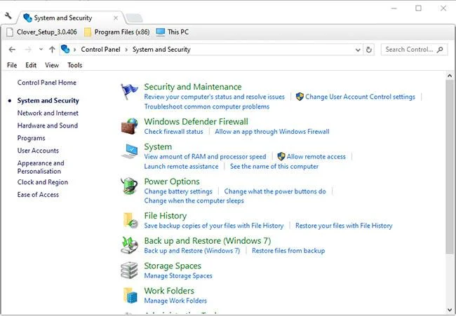The image size is (456, 316).
Task: Refresh the Control Panel view
Action: pyautogui.click(x=369, y=50)
